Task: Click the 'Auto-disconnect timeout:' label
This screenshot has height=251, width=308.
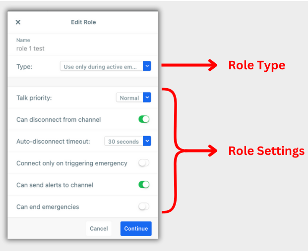Action: point(53,142)
